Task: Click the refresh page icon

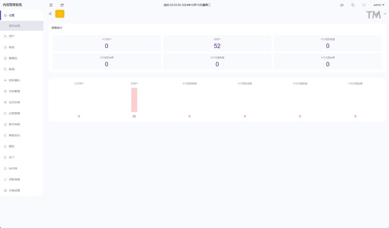Action: pyautogui.click(x=62, y=5)
